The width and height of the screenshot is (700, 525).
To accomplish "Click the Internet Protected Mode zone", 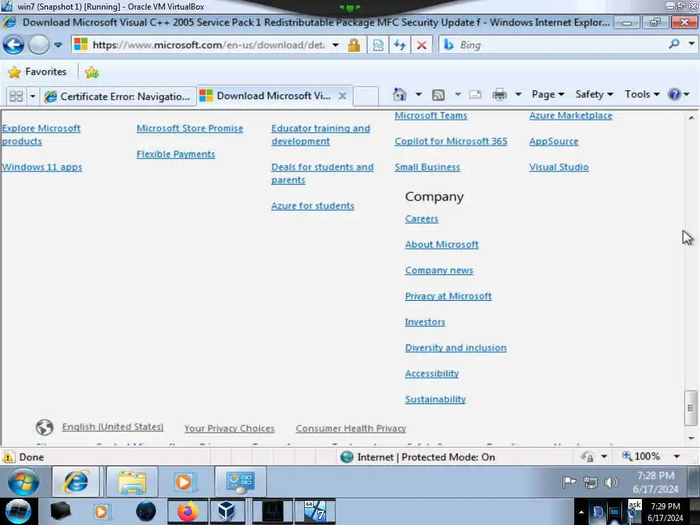I will click(x=418, y=457).
